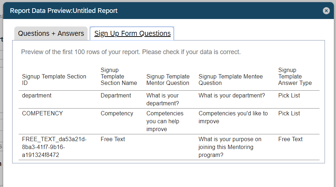Click the Department section name cell

pyautogui.click(x=116, y=96)
